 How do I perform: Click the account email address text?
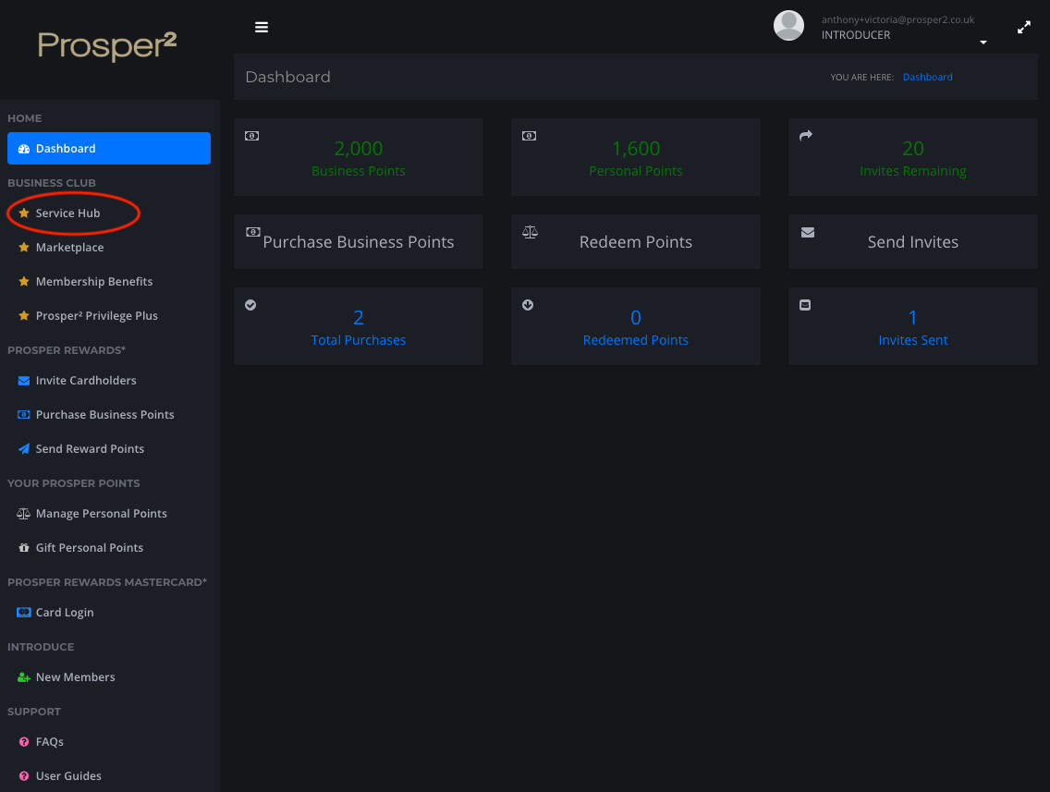click(897, 19)
